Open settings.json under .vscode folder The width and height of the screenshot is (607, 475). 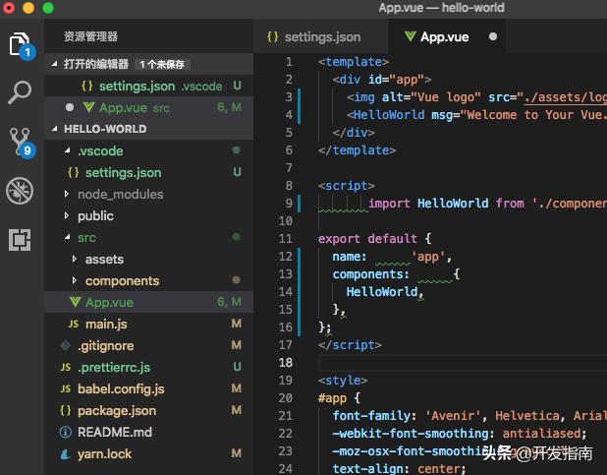tap(149, 172)
